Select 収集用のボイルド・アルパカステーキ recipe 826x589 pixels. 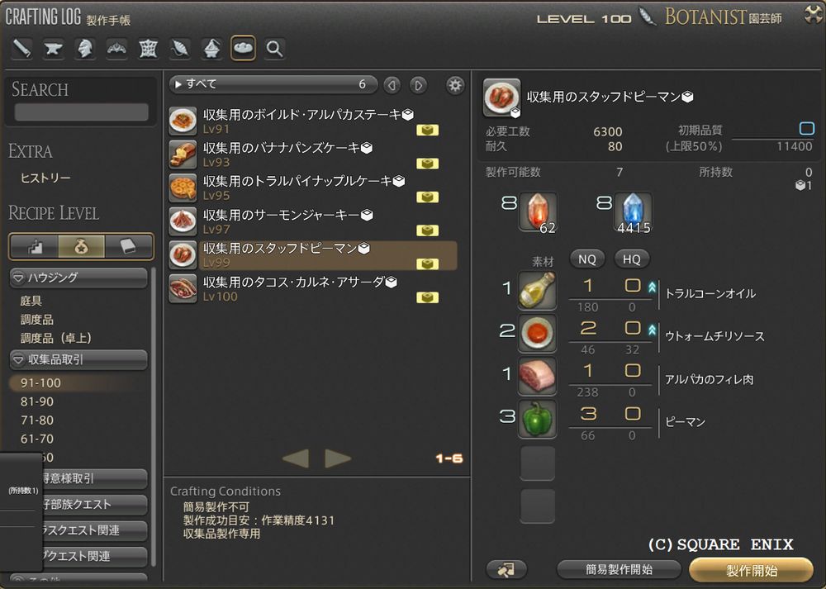[x=312, y=121]
